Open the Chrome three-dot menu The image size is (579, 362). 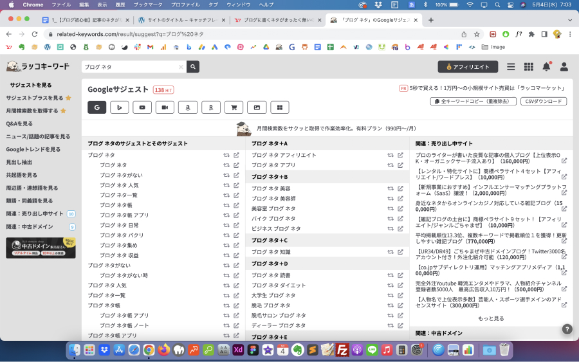tap(570, 34)
